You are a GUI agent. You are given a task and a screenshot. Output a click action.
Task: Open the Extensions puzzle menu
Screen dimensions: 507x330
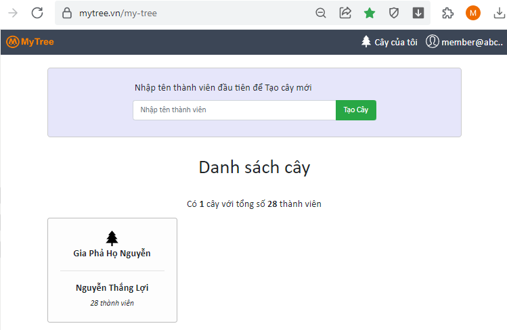447,13
